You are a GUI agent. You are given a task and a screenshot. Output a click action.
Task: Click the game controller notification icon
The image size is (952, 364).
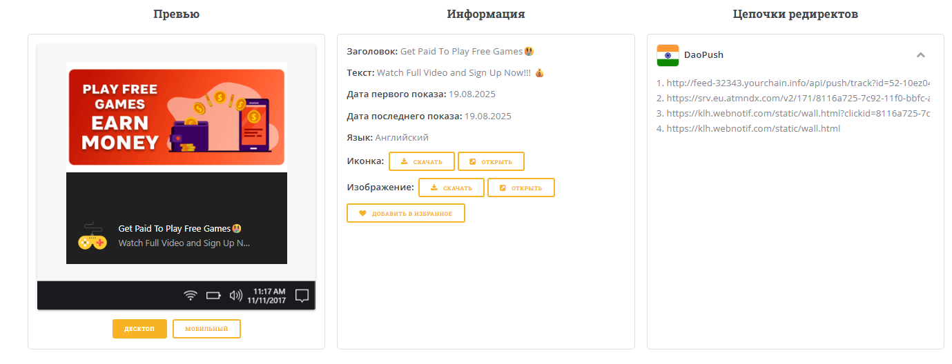pos(92,236)
